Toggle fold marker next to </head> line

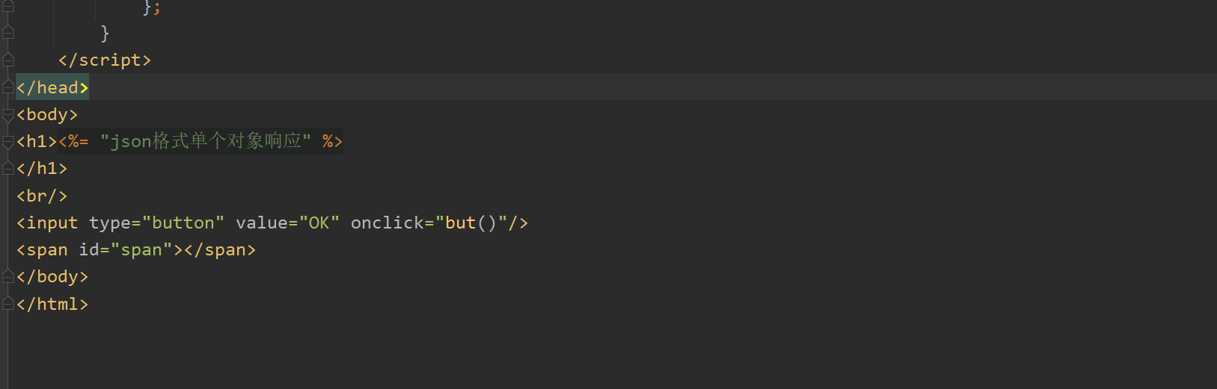tap(8, 87)
